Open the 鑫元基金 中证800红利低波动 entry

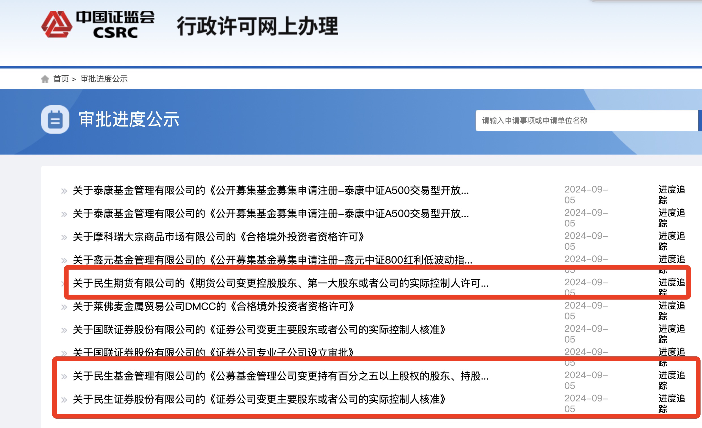(x=272, y=260)
